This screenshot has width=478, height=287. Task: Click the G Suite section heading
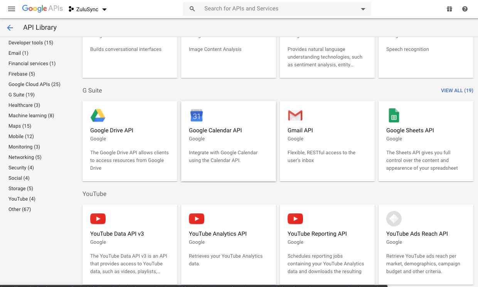[92, 91]
